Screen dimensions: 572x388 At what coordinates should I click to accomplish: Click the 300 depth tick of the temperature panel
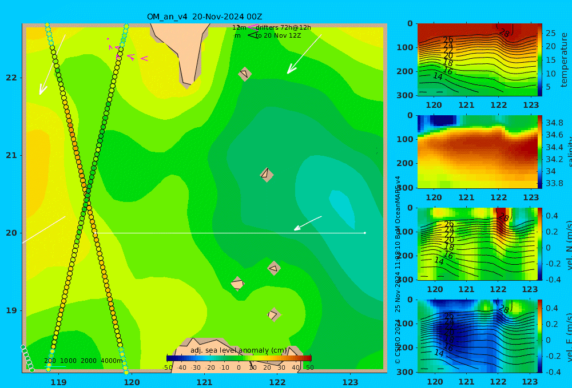coord(406,95)
